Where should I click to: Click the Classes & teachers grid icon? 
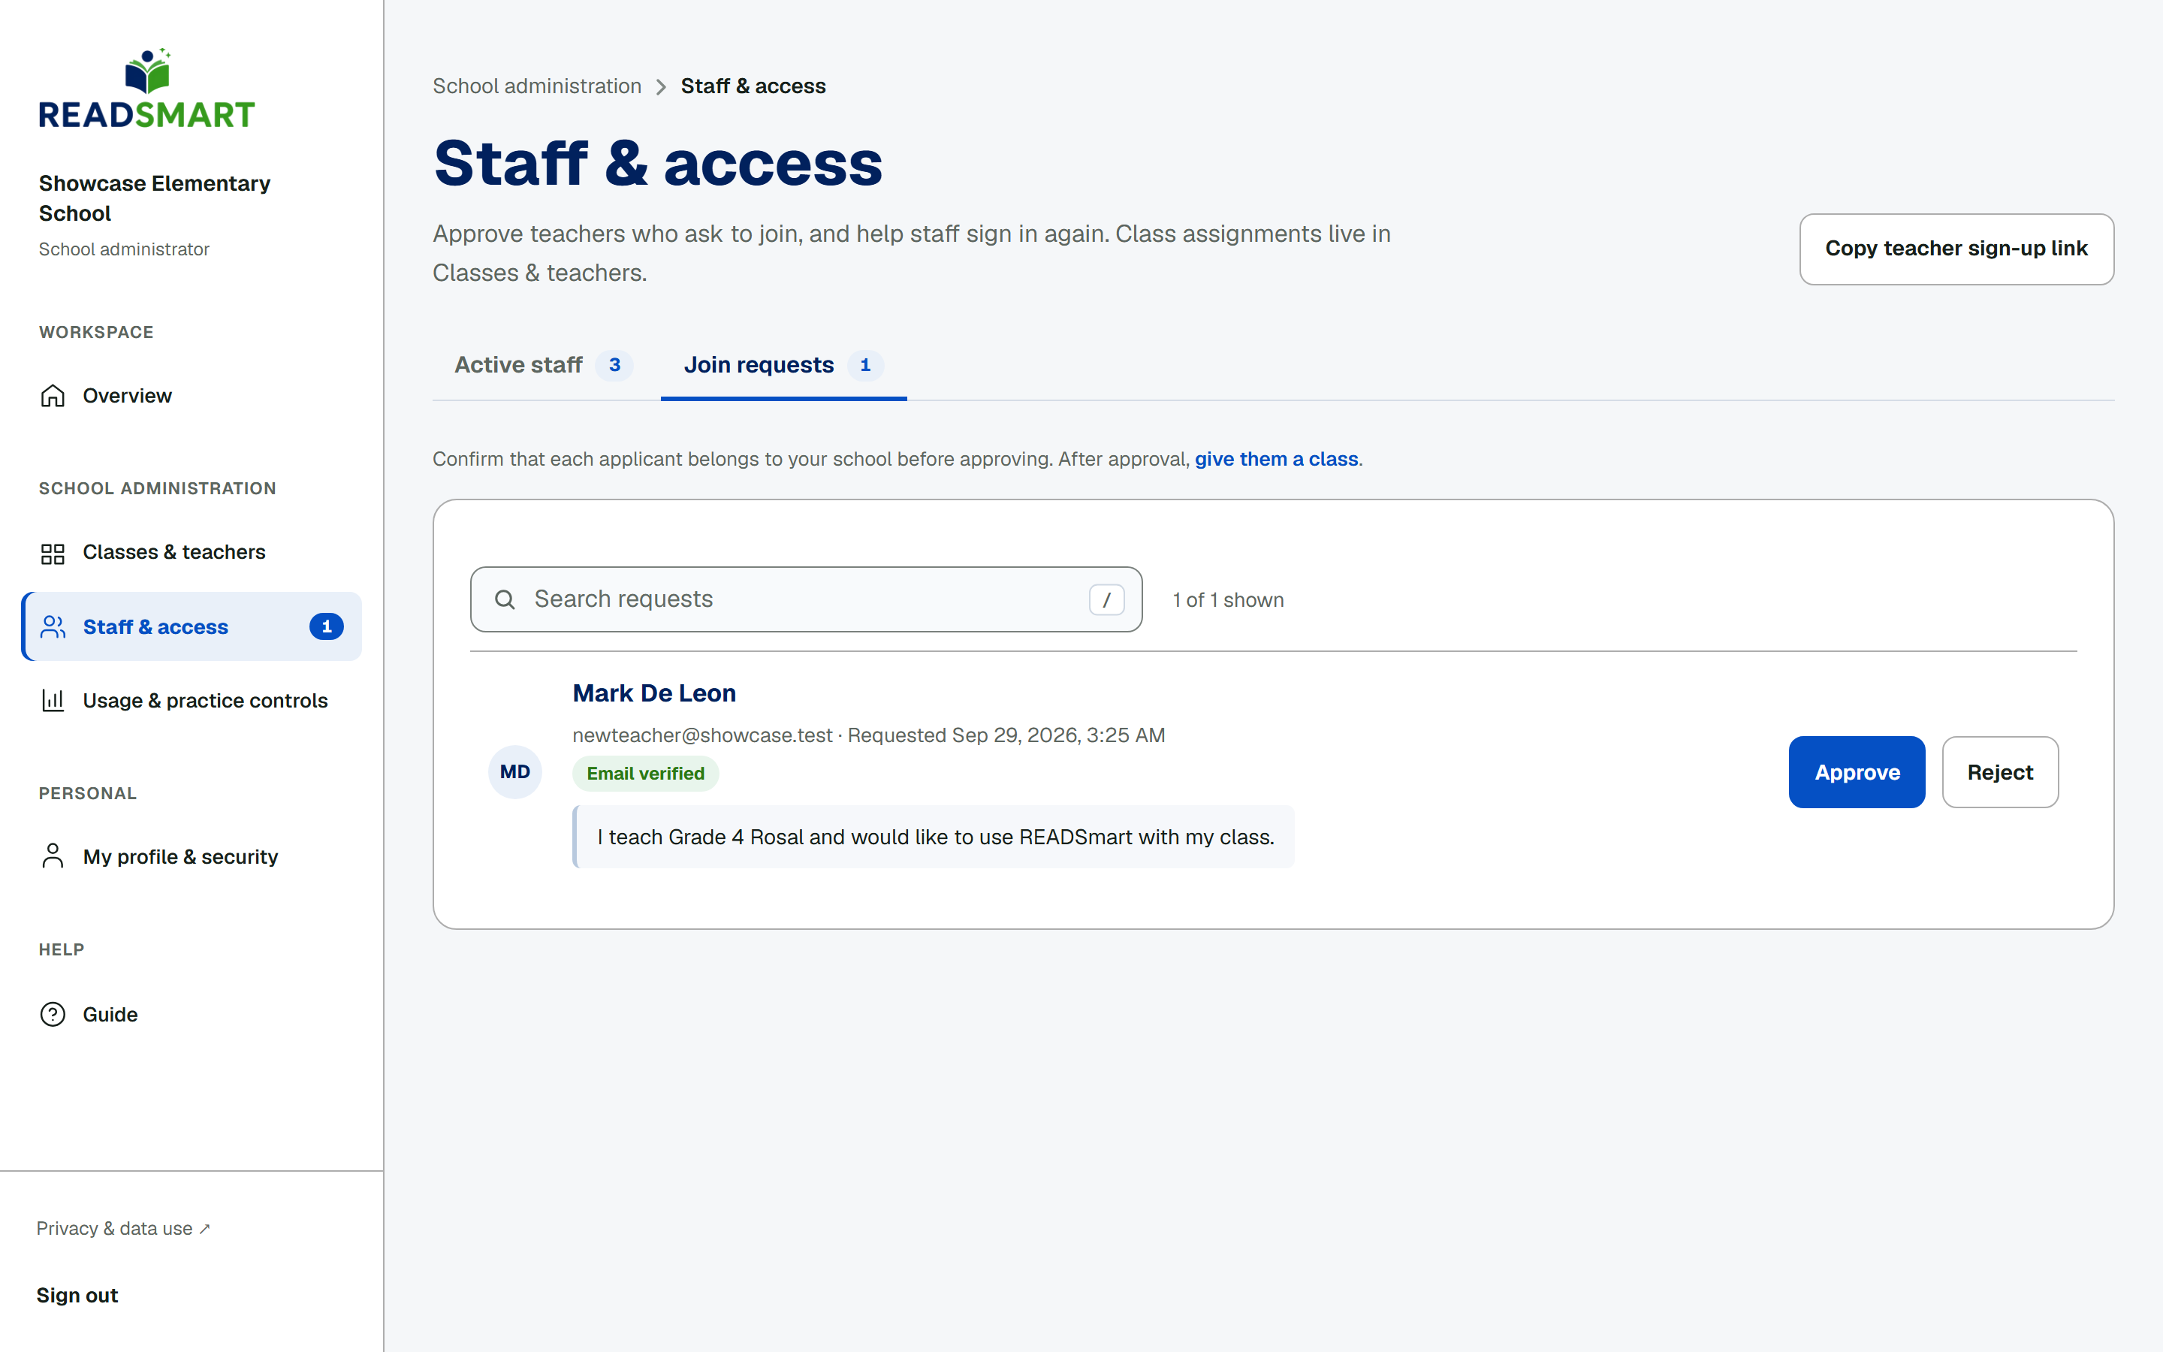point(53,554)
